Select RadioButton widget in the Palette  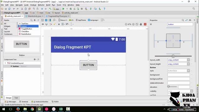26,34
